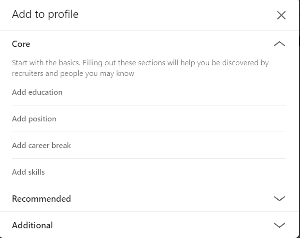Close the Add to profile dialog
The image size is (300, 238).
tap(281, 15)
